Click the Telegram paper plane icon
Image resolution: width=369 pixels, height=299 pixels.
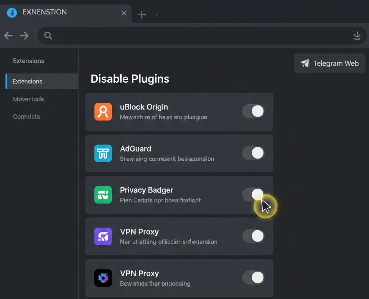[x=305, y=63]
